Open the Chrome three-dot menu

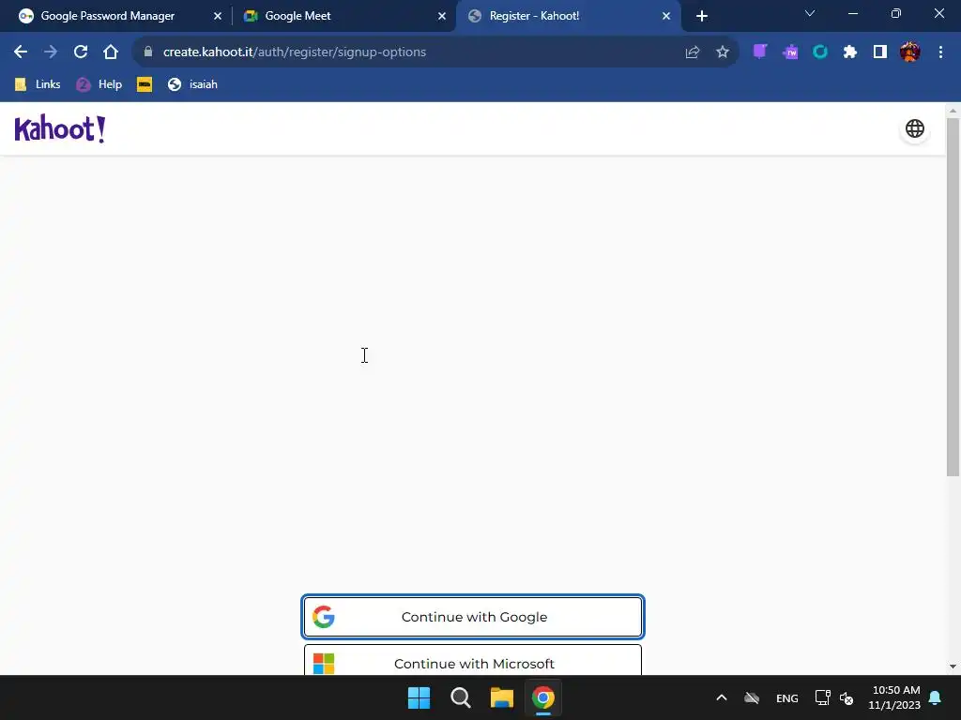point(940,52)
